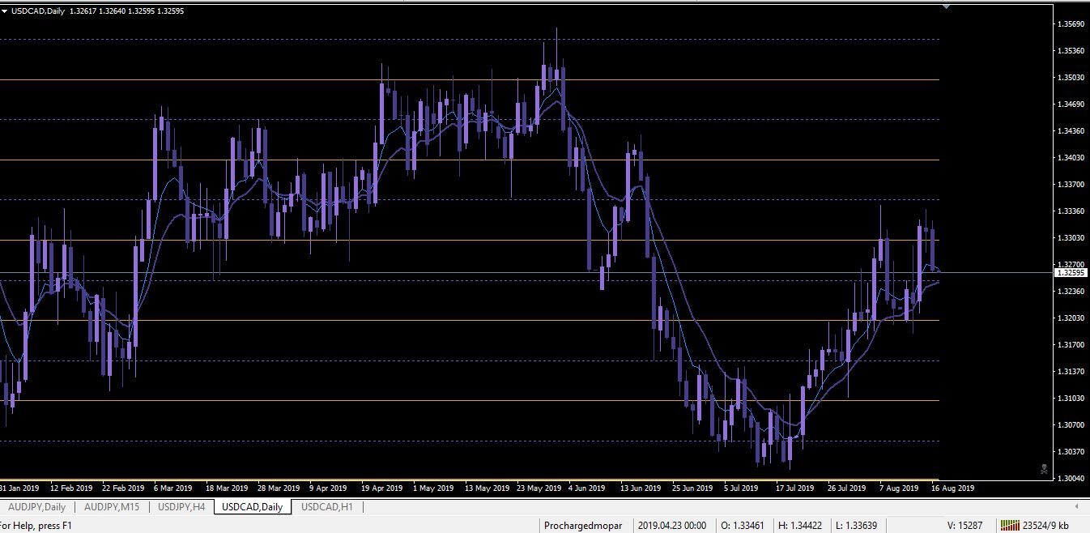The height and width of the screenshot is (533, 1090).
Task: Click the 1.31370 price scale label
Action: pos(1071,371)
